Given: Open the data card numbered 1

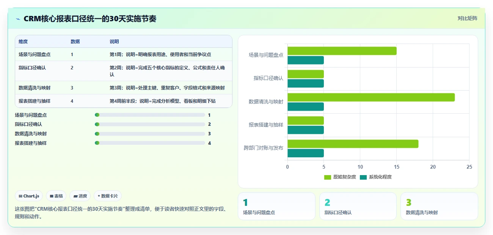Looking at the screenshot, I should tap(276, 206).
